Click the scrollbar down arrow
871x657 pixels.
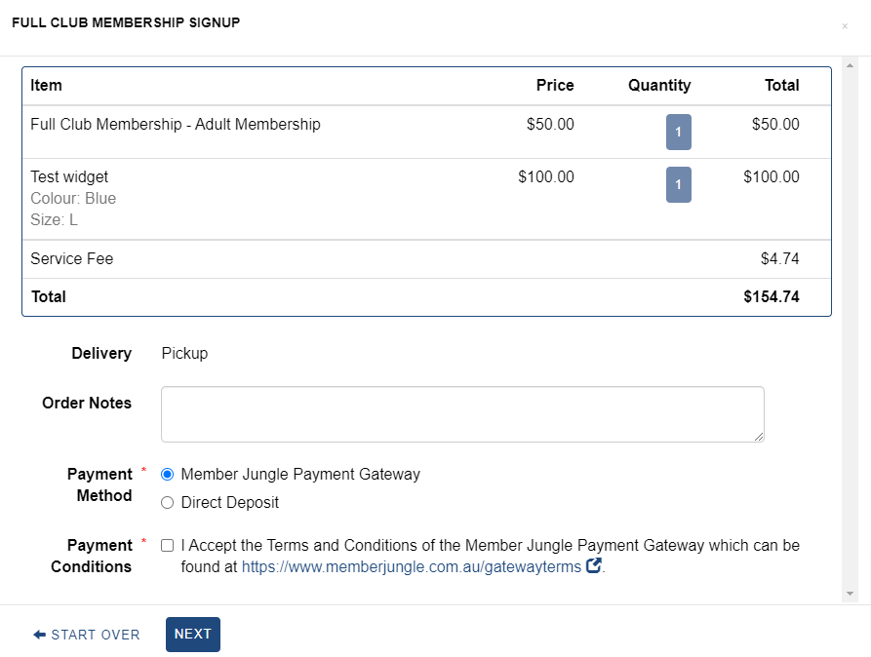tap(850, 594)
